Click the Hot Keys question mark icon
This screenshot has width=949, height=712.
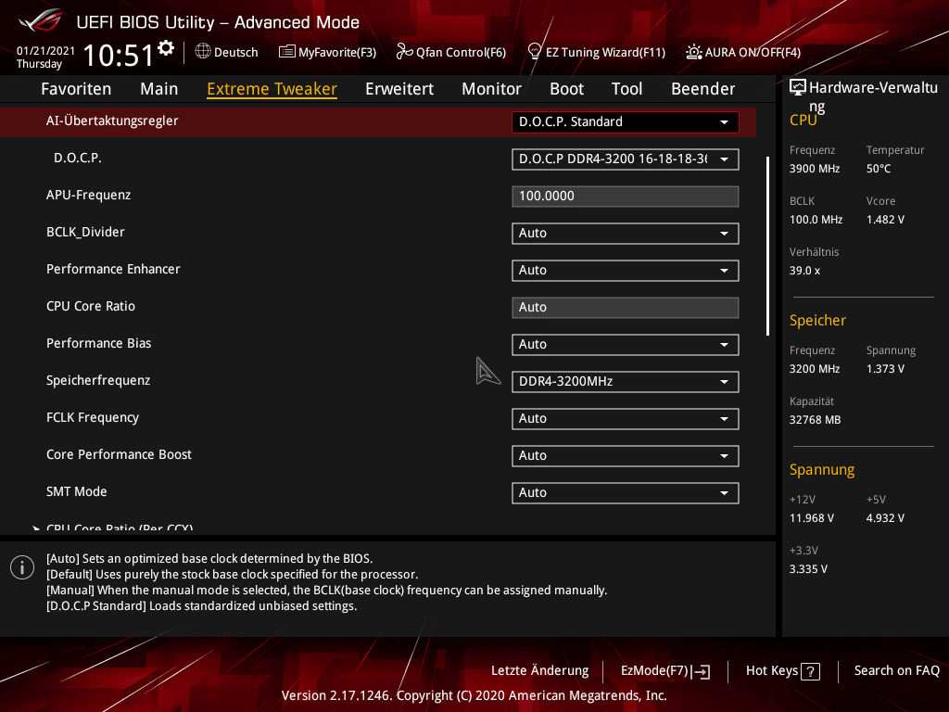tap(810, 671)
